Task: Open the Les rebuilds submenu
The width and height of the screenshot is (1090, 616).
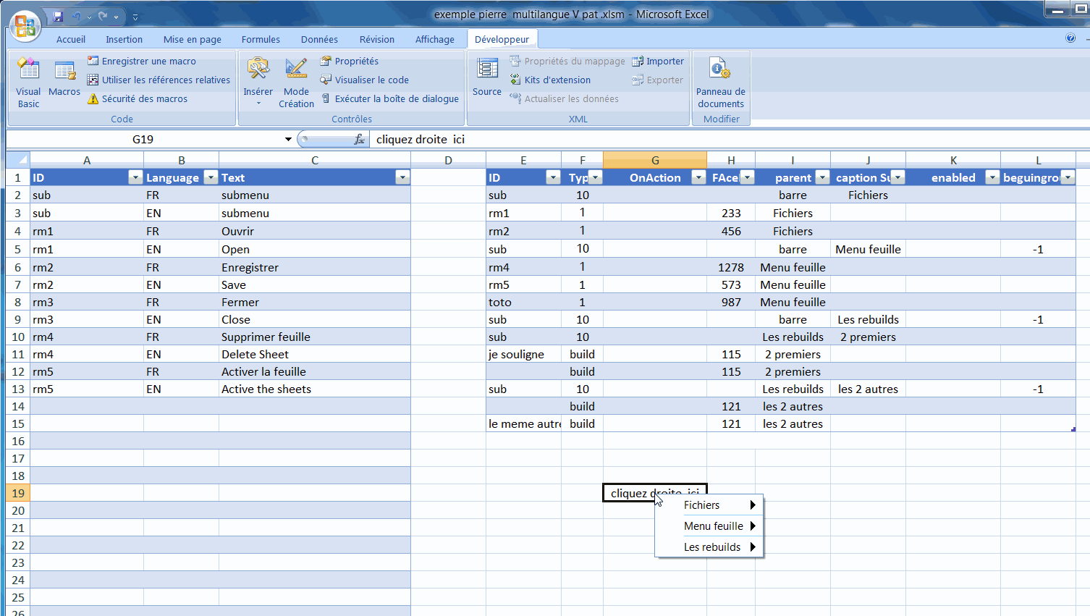Action: click(x=709, y=547)
